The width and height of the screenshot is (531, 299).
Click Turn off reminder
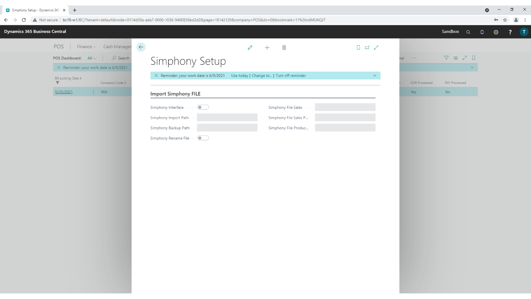click(x=291, y=76)
